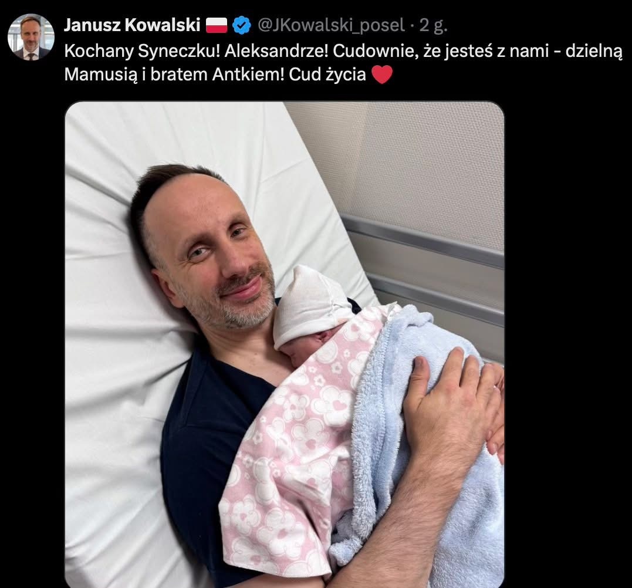Click the second tweet line Mamusią i bratem
Image resolution: width=632 pixels, height=588 pixels.
(228, 75)
